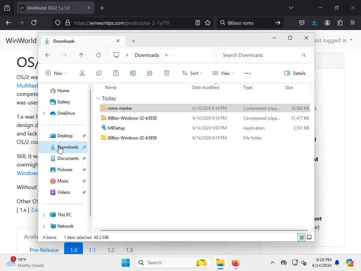Open Firefox list all tabs dropdown
This screenshot has width=361, height=271.
291,8
